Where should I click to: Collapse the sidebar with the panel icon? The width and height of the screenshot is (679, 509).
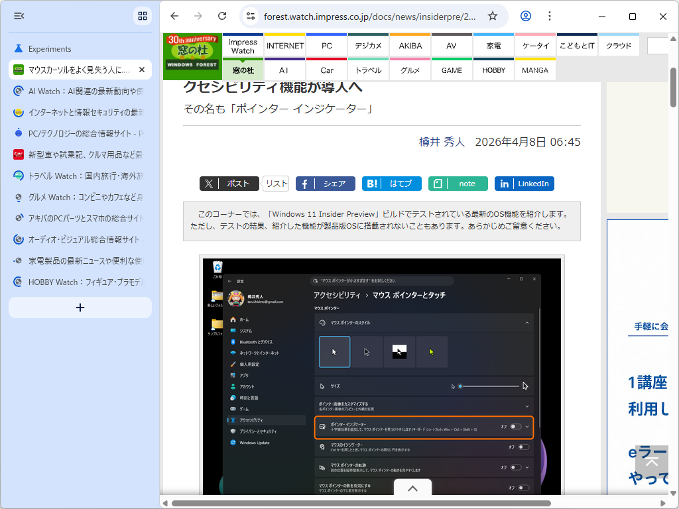pyautogui.click(x=19, y=15)
